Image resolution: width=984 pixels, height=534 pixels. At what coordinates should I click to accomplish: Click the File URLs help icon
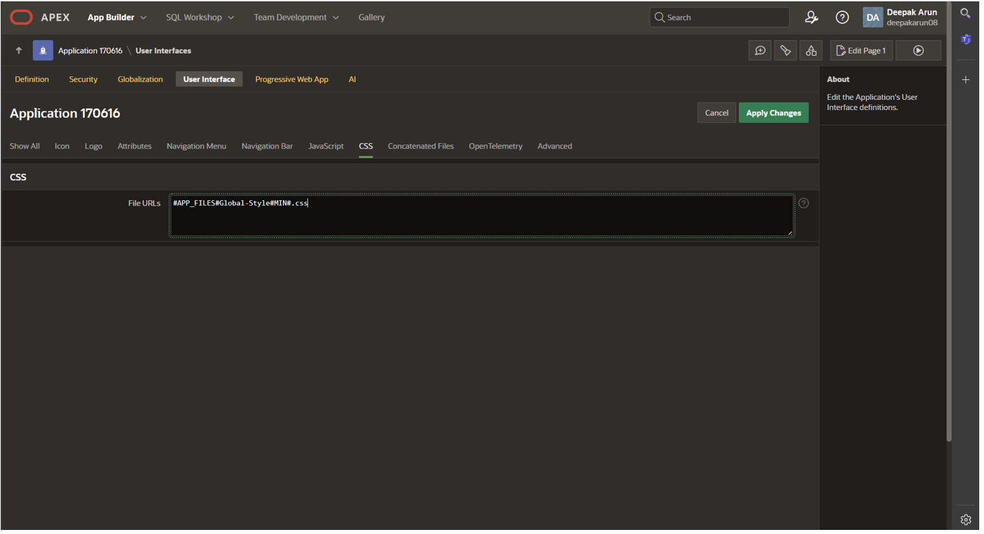pos(803,203)
